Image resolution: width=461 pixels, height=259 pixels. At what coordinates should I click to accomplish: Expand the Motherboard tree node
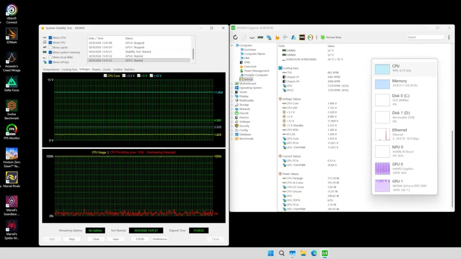[232, 84]
